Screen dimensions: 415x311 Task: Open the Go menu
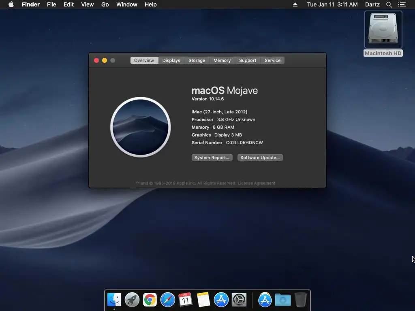[x=105, y=4]
